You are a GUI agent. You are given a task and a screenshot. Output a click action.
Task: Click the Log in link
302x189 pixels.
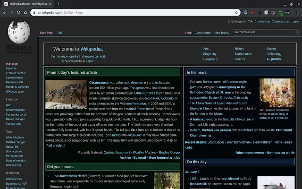(x=295, y=21)
